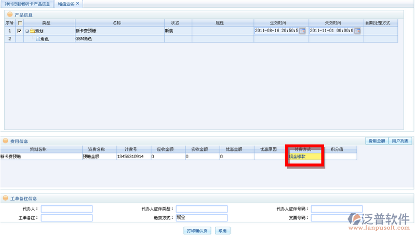Collapse the 产品信息 panel icon

click(10, 14)
